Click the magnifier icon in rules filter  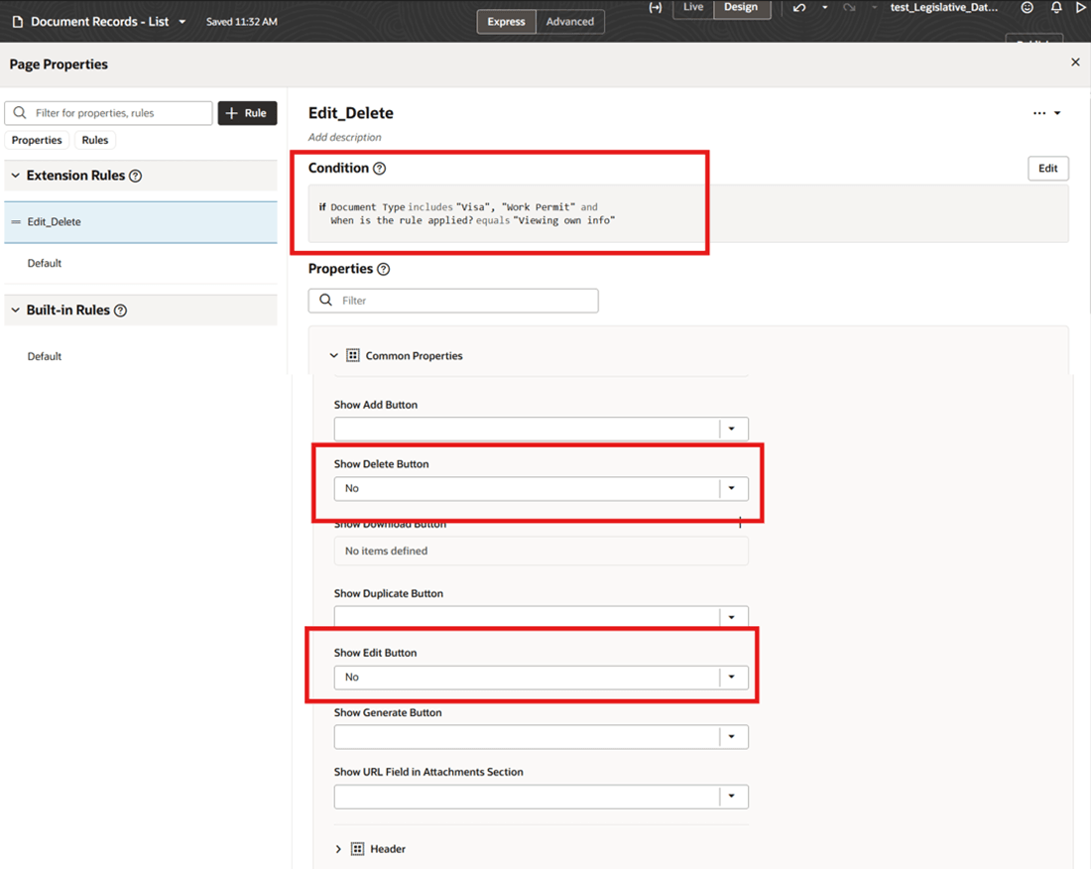pos(20,113)
